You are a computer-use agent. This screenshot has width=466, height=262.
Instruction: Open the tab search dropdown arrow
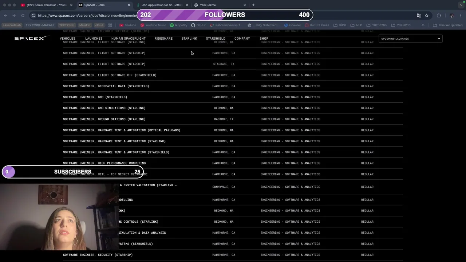pos(461,5)
